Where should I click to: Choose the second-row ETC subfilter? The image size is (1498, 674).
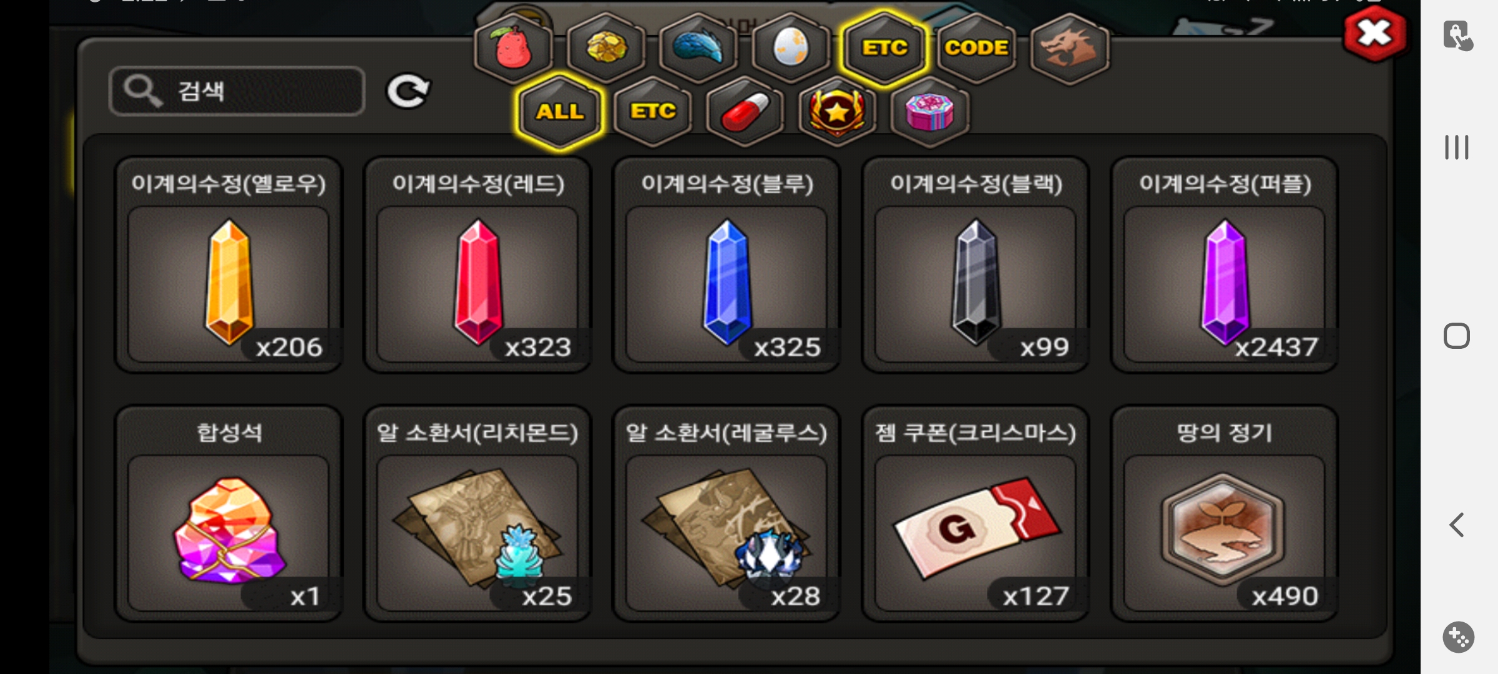tap(653, 111)
